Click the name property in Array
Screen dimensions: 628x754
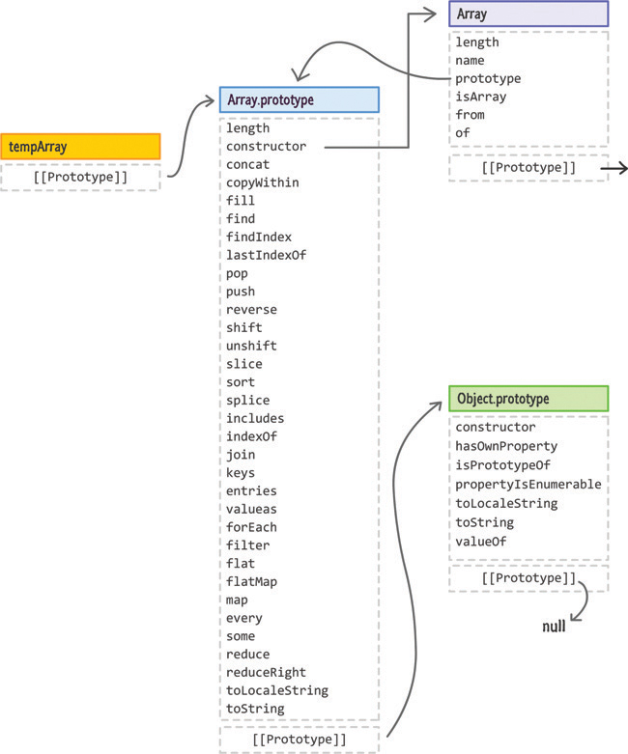[471, 61]
